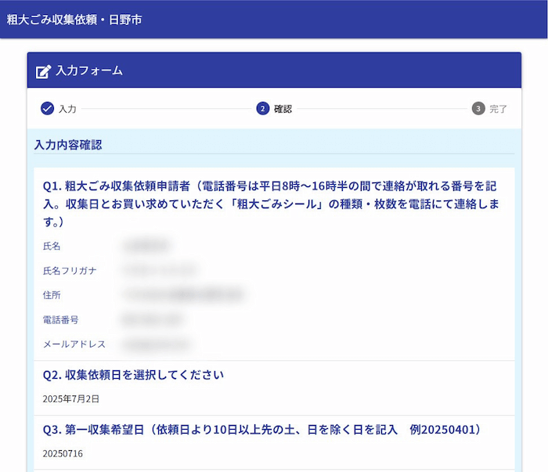Click the 電話番号 field label
Screen dimensions: 548x472
[x=61, y=319]
